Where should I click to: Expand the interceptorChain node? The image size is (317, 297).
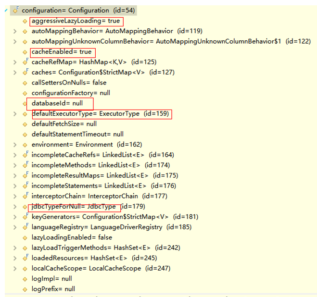point(15,196)
